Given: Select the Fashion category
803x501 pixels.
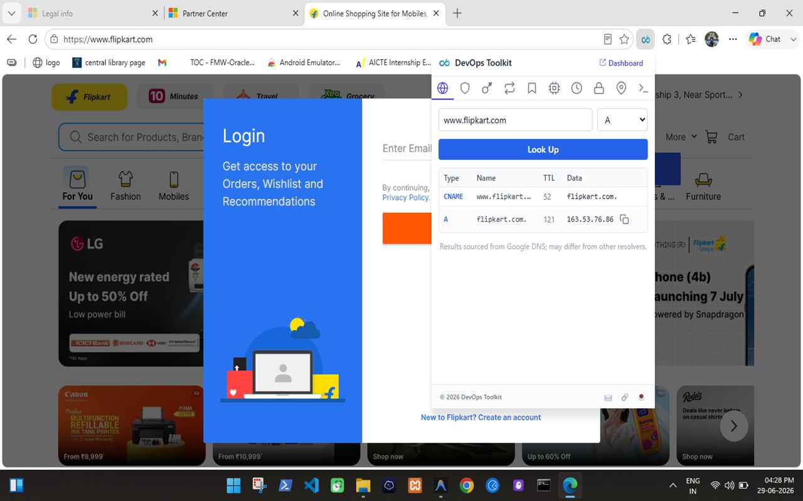Looking at the screenshot, I should pyautogui.click(x=125, y=185).
